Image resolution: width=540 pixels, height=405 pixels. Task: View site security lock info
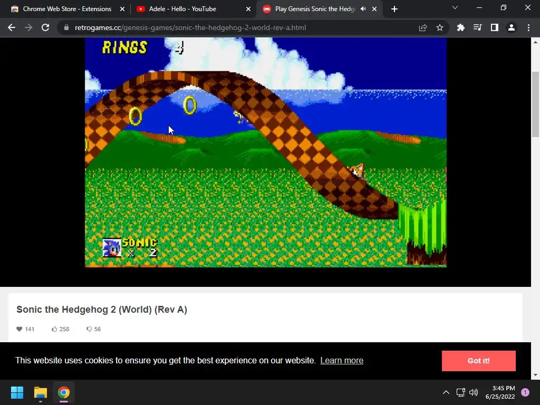66,27
